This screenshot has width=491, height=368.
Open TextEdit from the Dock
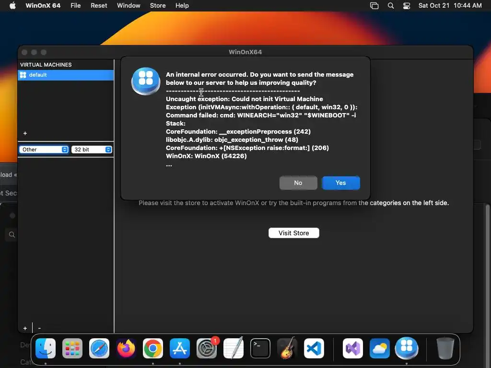(x=234, y=348)
